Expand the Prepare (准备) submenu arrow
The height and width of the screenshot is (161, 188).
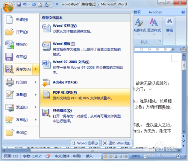(x=36, y=95)
